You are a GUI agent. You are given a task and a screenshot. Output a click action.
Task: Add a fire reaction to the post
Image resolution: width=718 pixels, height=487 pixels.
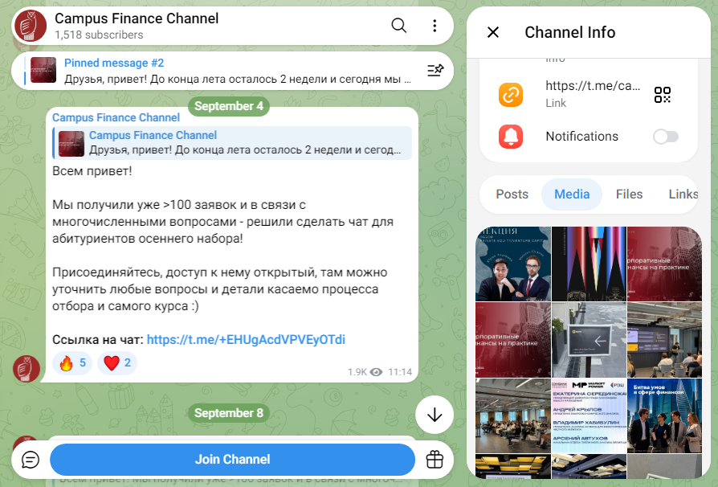pos(72,363)
